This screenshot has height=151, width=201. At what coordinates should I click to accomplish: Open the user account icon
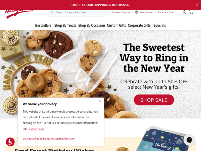click(184, 12)
